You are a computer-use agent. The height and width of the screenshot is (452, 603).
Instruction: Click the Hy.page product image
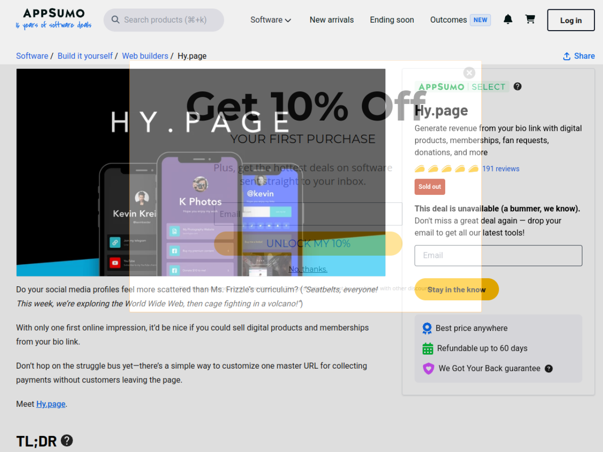tap(201, 172)
